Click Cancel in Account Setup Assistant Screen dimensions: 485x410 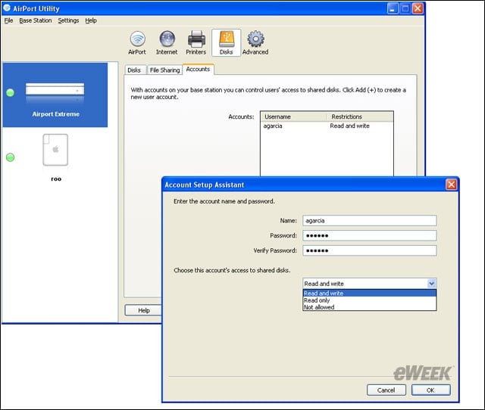pyautogui.click(x=386, y=390)
